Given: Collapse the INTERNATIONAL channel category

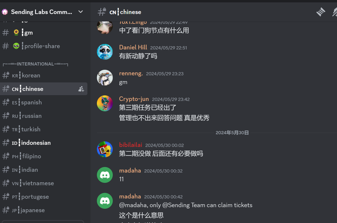Looking at the screenshot, I should [35, 64].
